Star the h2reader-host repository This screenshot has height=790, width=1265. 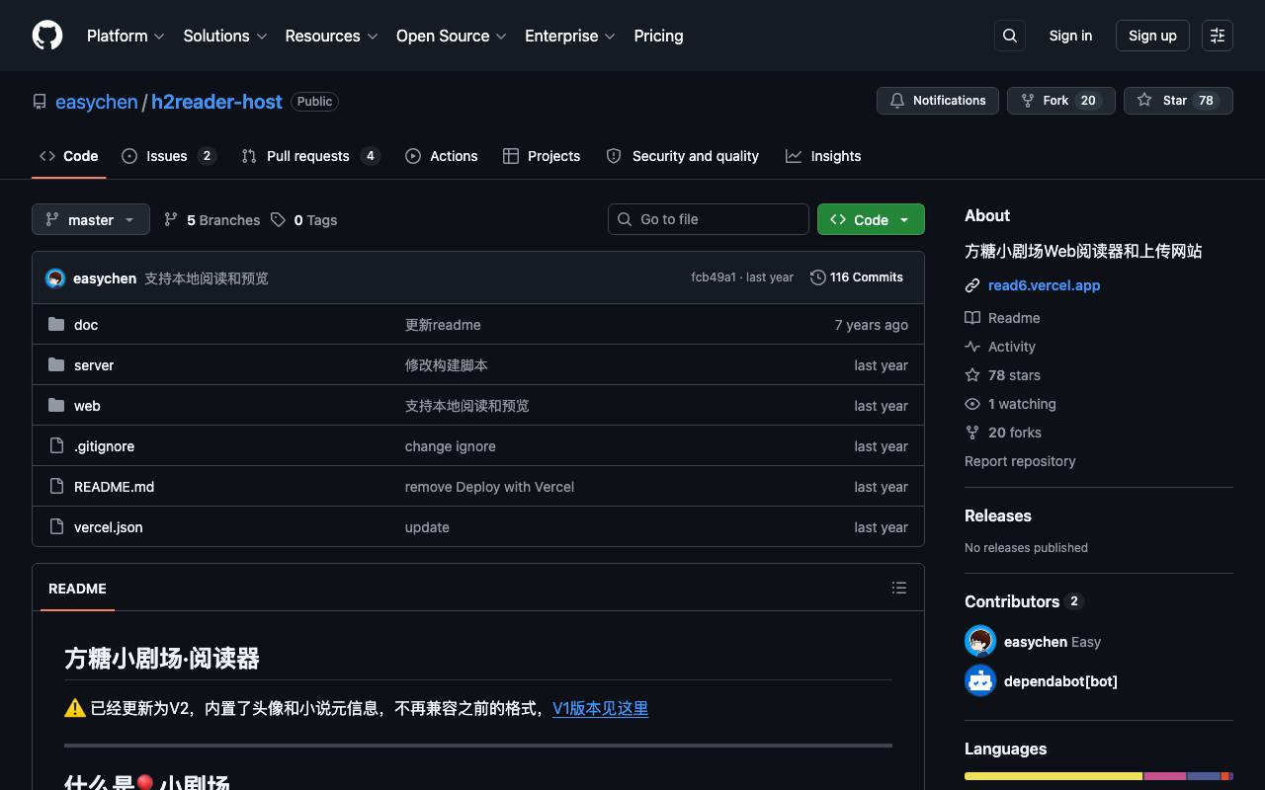pos(1178,101)
